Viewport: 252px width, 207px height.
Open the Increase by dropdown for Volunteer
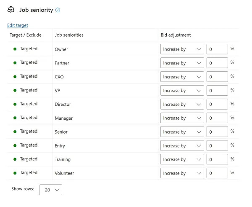click(x=182, y=173)
